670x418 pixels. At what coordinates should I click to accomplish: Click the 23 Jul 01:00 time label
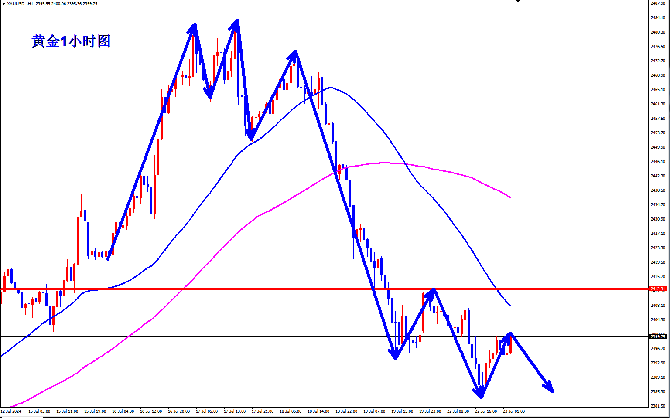(514, 411)
